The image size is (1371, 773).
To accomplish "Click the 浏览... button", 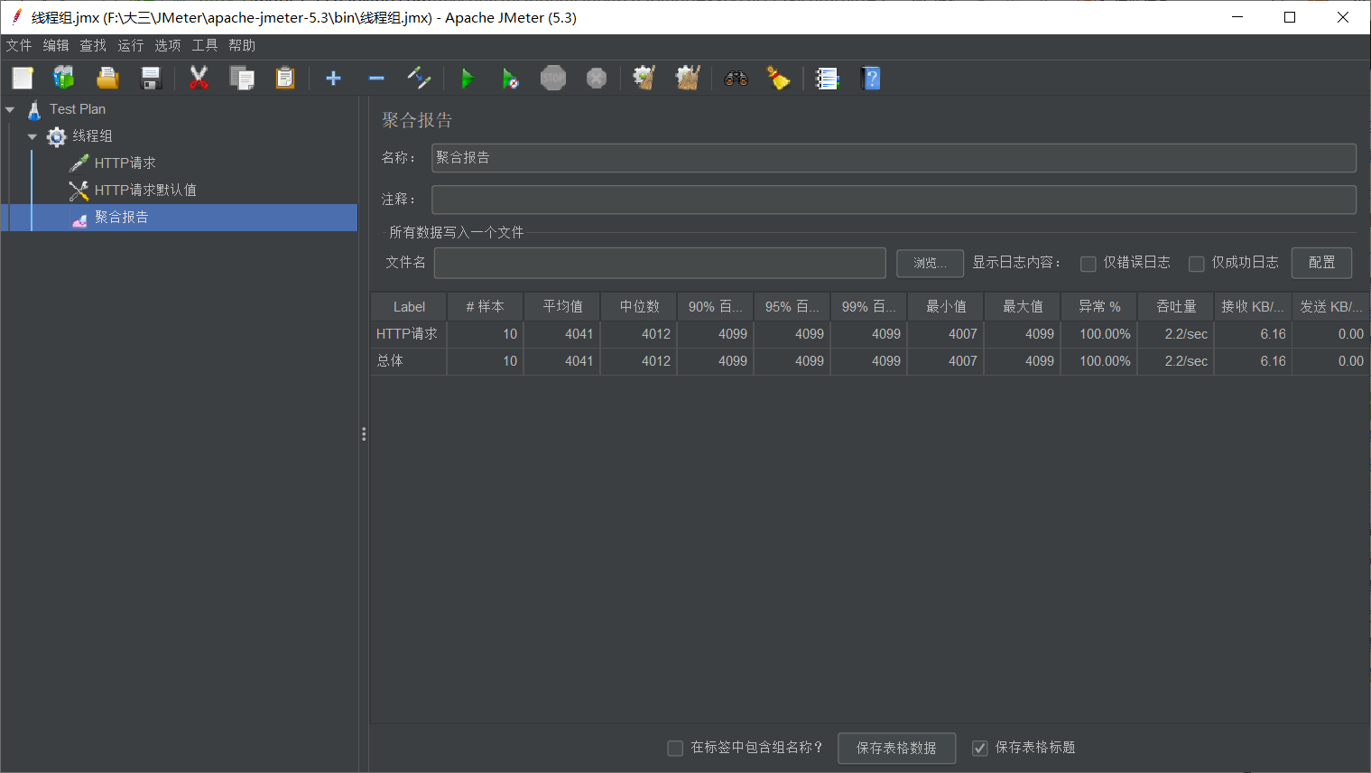I will coord(930,263).
